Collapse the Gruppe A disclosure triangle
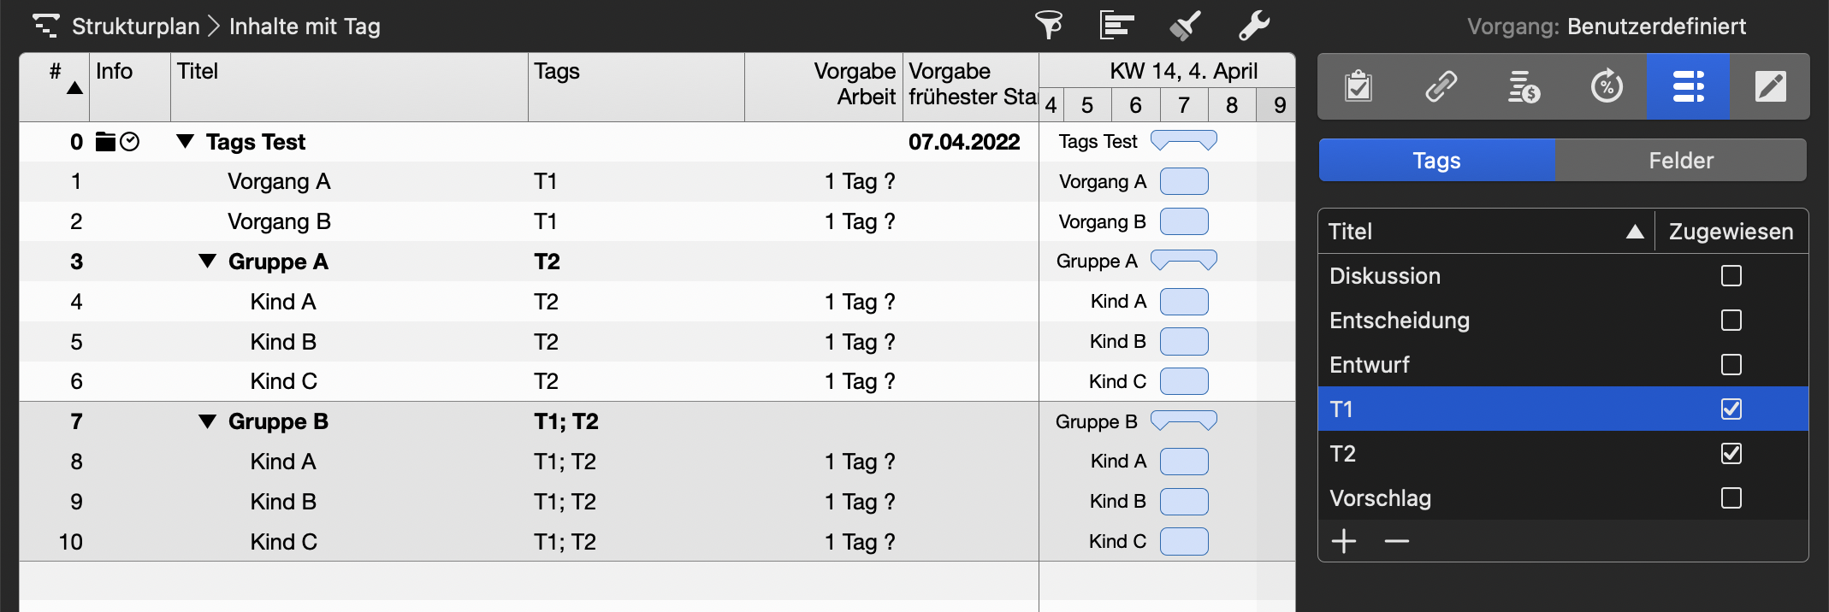Screen dimensions: 1829x612 [206, 262]
